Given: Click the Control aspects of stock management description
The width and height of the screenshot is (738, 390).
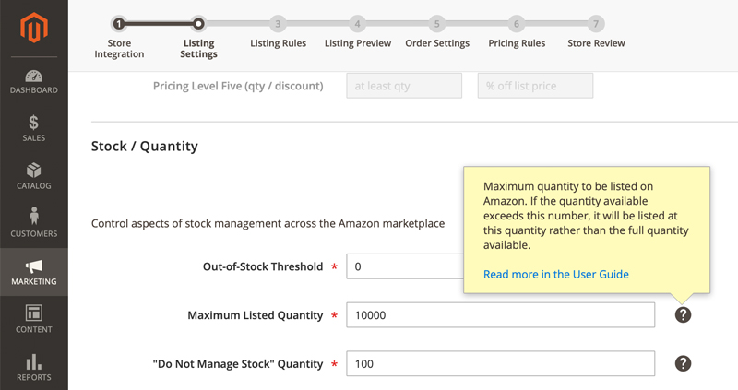Looking at the screenshot, I should point(268,223).
